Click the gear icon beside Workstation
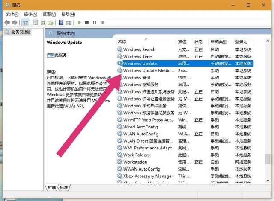 point(120,162)
